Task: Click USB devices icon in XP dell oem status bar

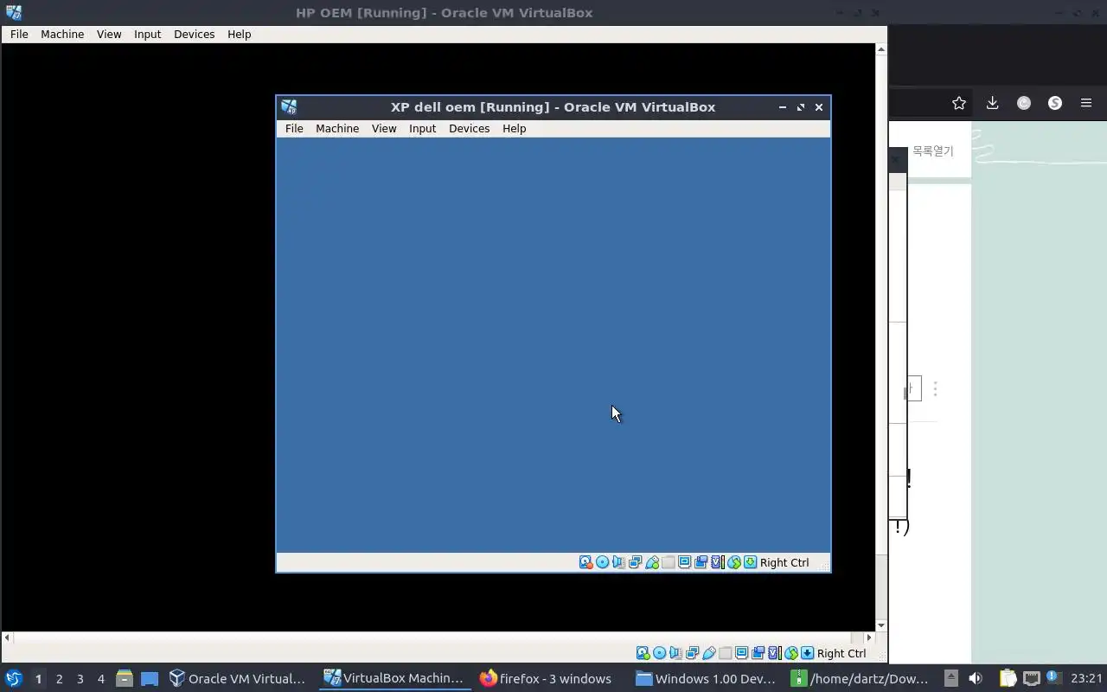Action: pyautogui.click(x=651, y=562)
